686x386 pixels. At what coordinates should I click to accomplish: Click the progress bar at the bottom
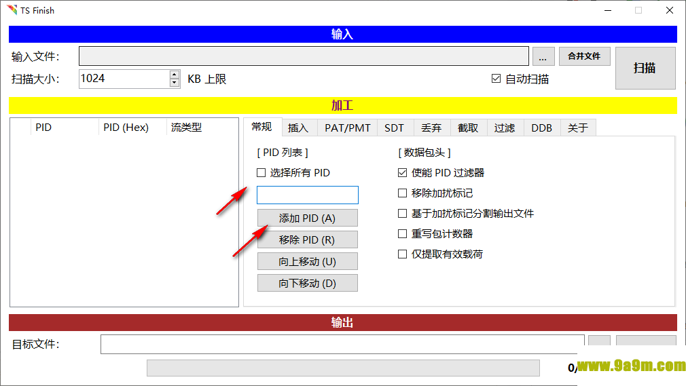click(x=343, y=368)
